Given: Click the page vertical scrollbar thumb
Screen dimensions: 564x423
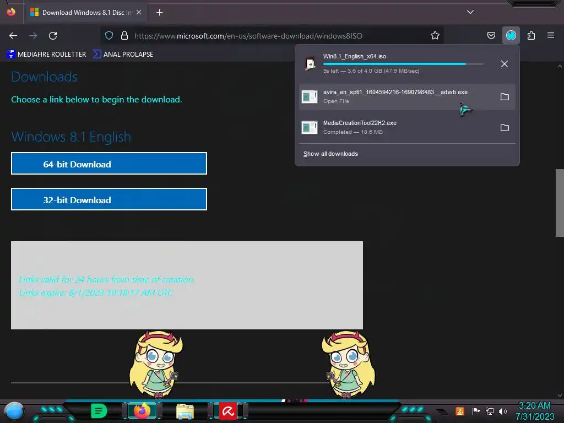Looking at the screenshot, I should coord(560,203).
